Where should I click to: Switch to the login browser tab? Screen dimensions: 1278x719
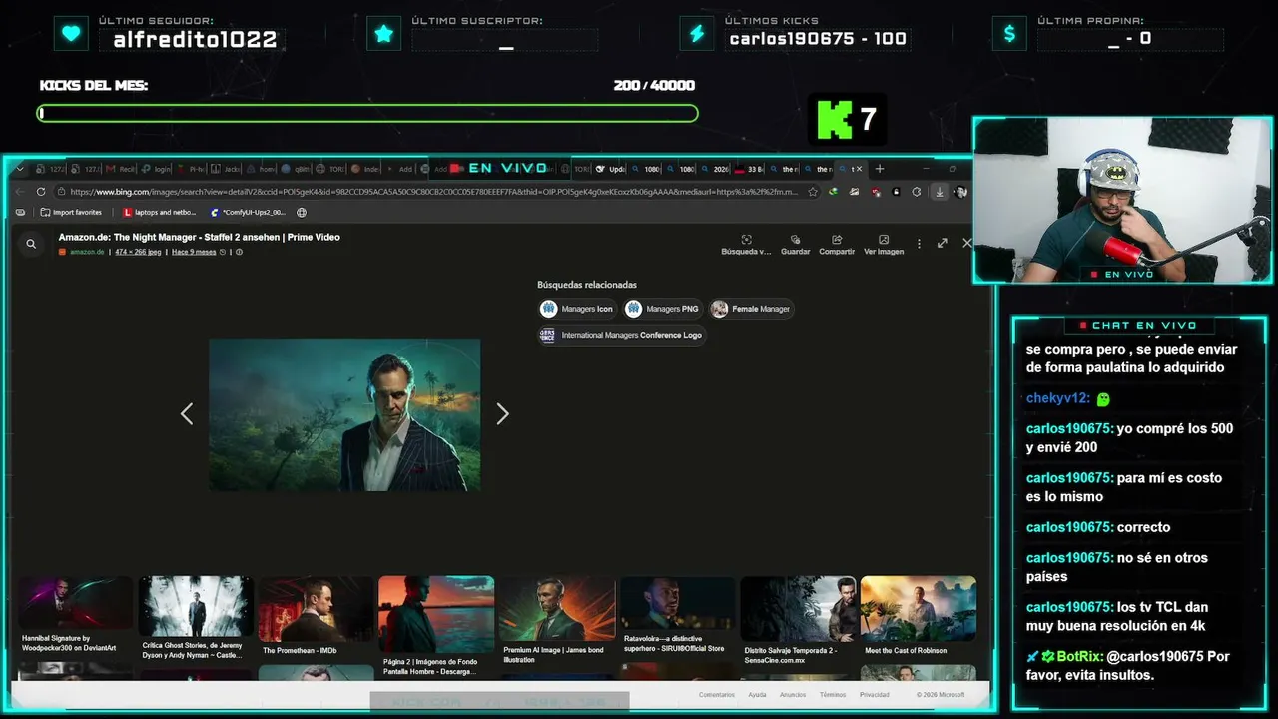click(x=158, y=169)
